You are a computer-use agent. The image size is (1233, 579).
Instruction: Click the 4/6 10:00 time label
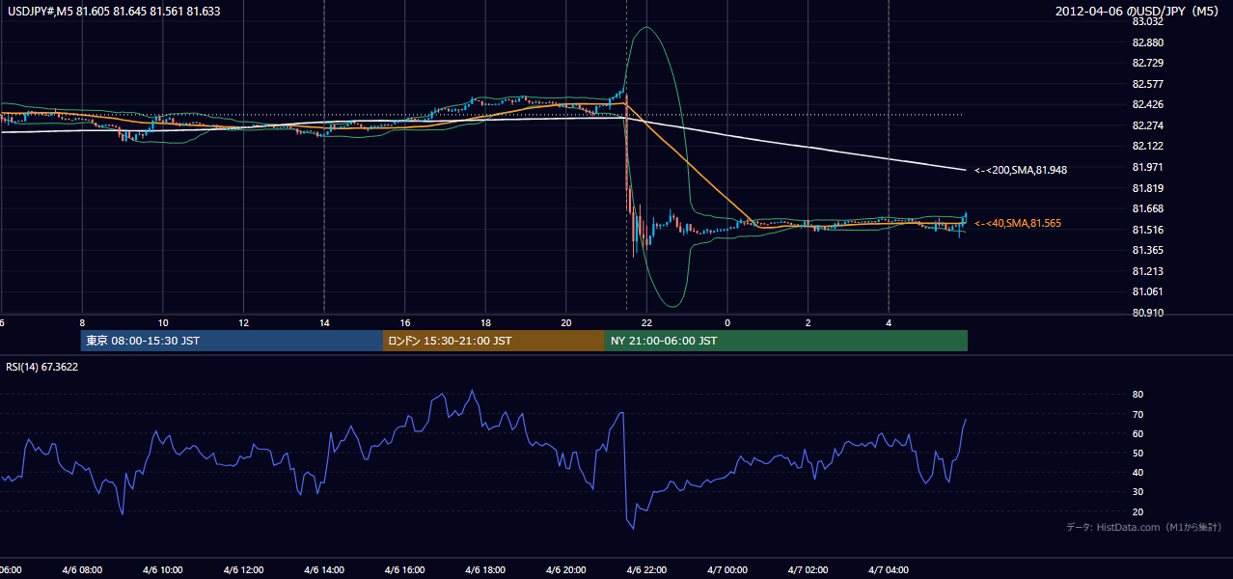click(163, 570)
